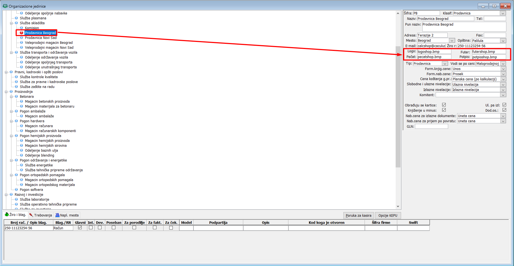Click the Opcije KEPU button
The image size is (514, 266).
pos(388,215)
